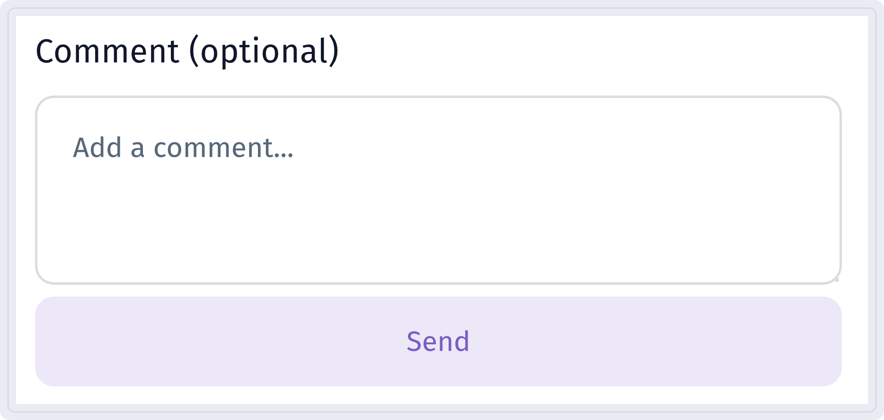Focus the 'Add a comment...' text area
This screenshot has width=884, height=420.
438,190
